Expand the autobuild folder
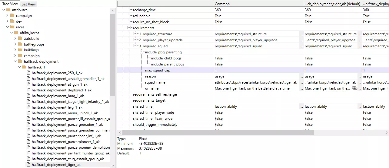Image resolution: width=389 pixels, height=168 pixels. pos(15,39)
